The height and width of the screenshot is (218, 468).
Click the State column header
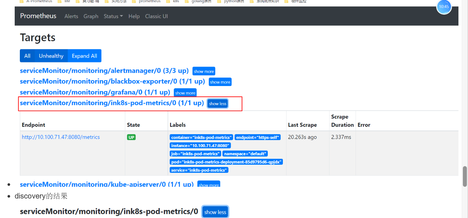click(x=133, y=125)
